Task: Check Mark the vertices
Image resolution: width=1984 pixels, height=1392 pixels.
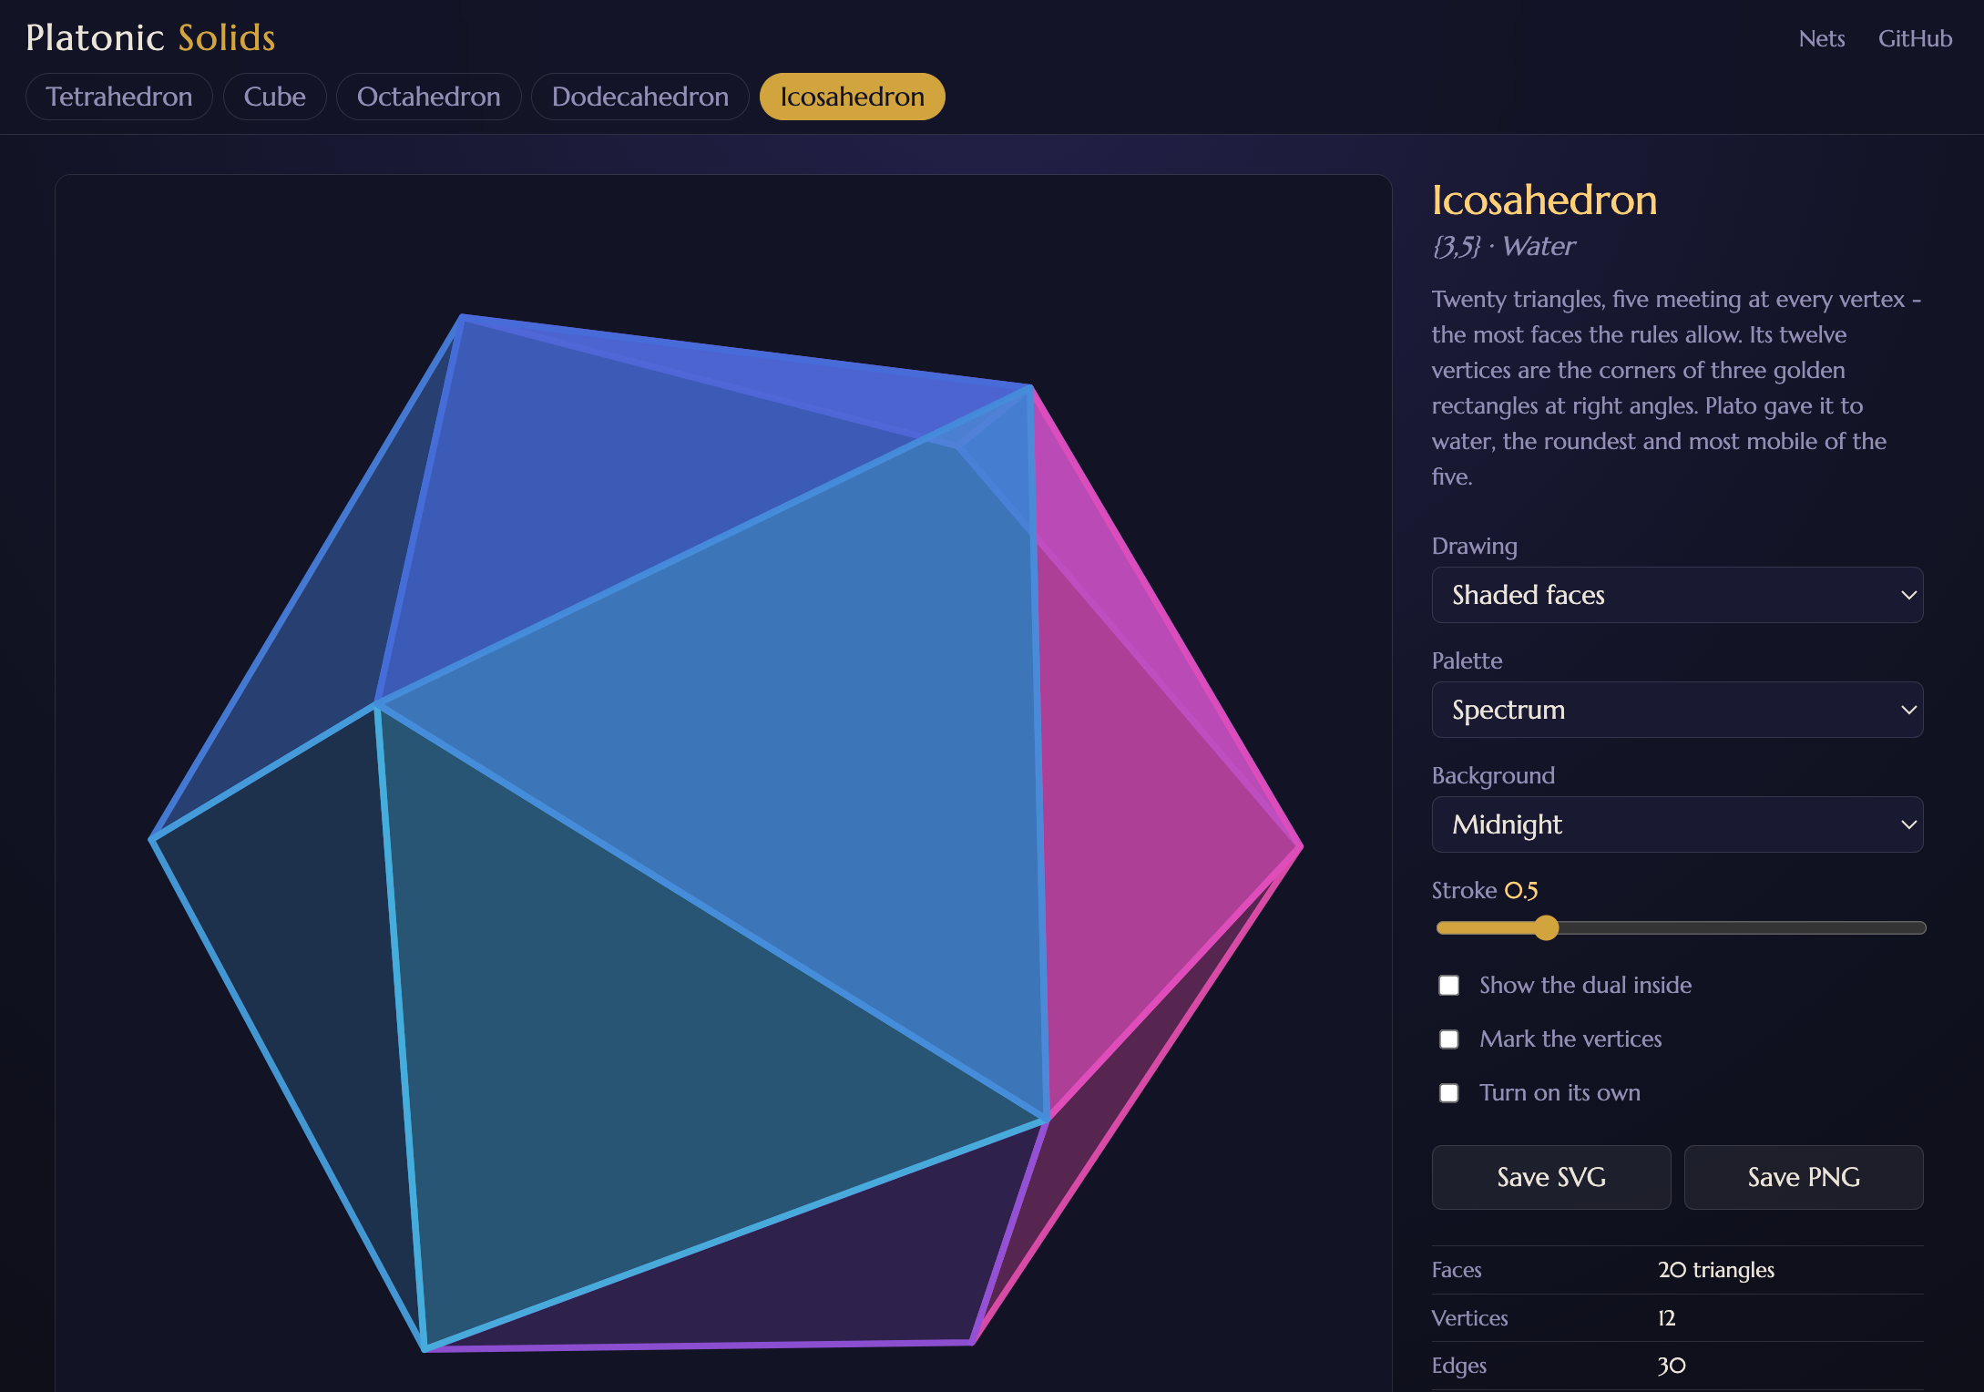Action: (1448, 1039)
